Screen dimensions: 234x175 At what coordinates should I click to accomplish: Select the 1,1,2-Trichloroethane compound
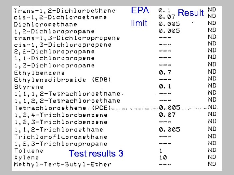point(58,129)
